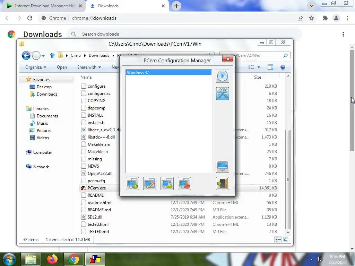The width and height of the screenshot is (355, 266).
Task: Open Downloads page more actions menu
Action: (343, 34)
